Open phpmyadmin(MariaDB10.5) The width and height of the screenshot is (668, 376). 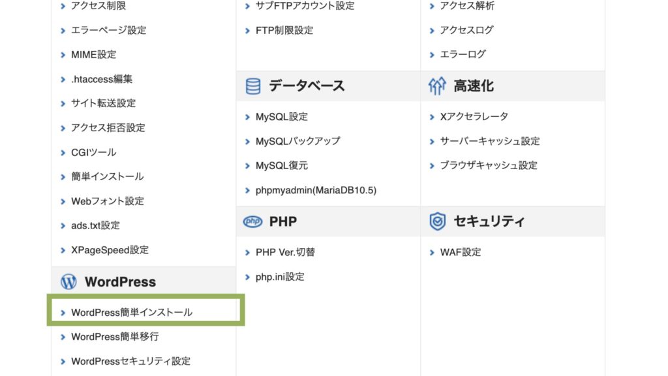[316, 191]
